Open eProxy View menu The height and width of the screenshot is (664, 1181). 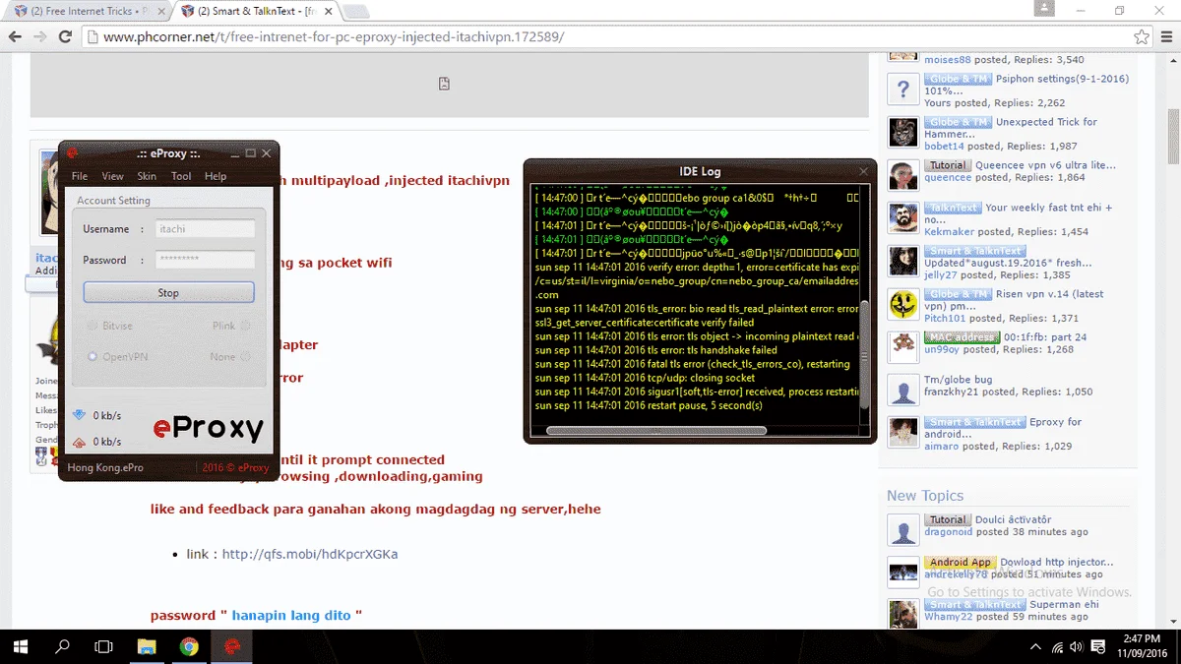[x=112, y=176]
